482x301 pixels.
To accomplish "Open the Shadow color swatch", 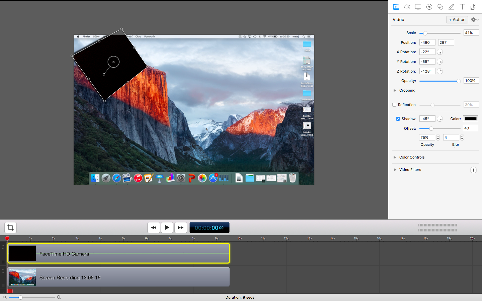I will coord(471,119).
